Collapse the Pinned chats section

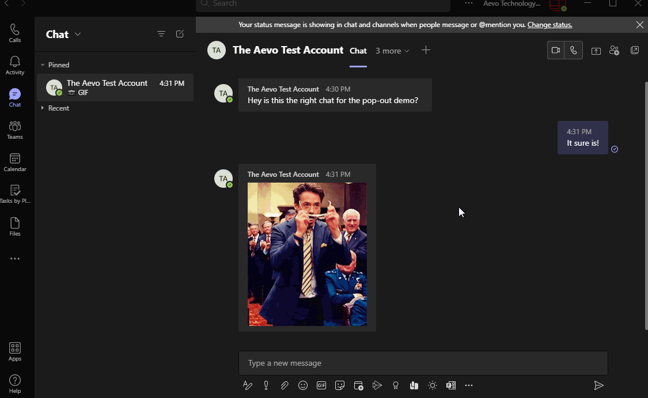pyautogui.click(x=43, y=65)
